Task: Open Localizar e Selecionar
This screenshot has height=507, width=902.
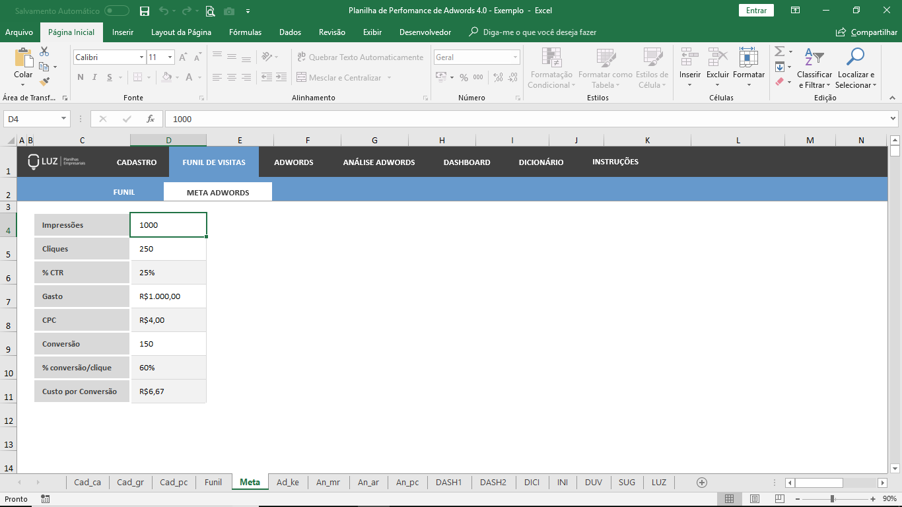Action: tap(855, 68)
